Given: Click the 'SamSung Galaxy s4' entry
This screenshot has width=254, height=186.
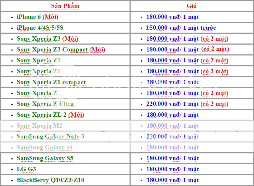Looking at the screenshot, I should click(44, 147).
